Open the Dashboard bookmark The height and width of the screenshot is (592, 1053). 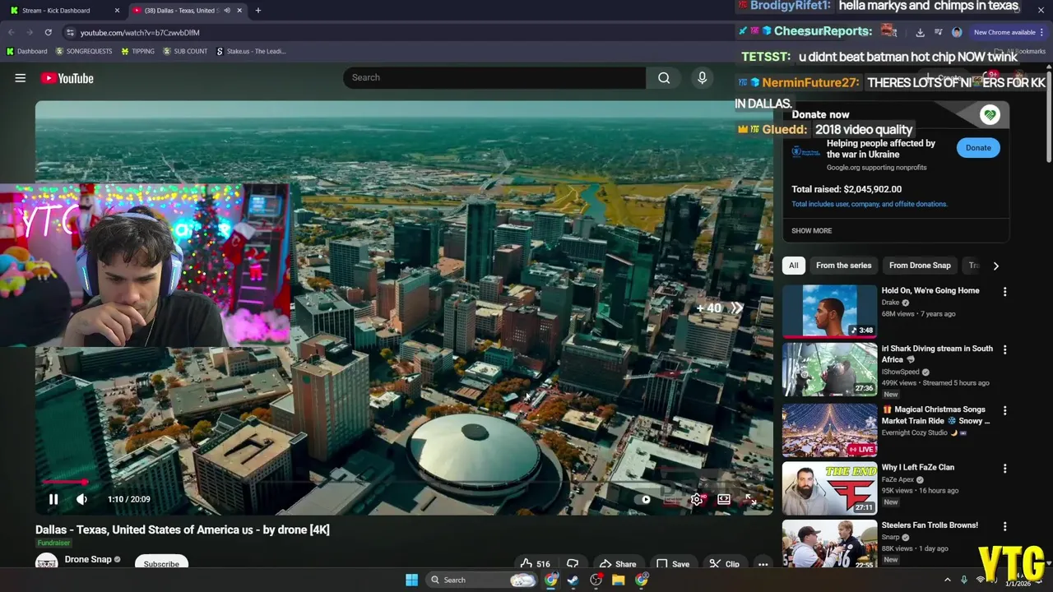(x=27, y=51)
